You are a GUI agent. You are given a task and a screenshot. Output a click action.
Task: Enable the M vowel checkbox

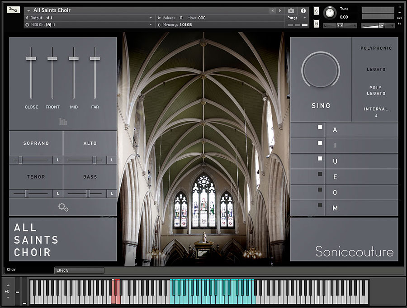tap(320, 205)
